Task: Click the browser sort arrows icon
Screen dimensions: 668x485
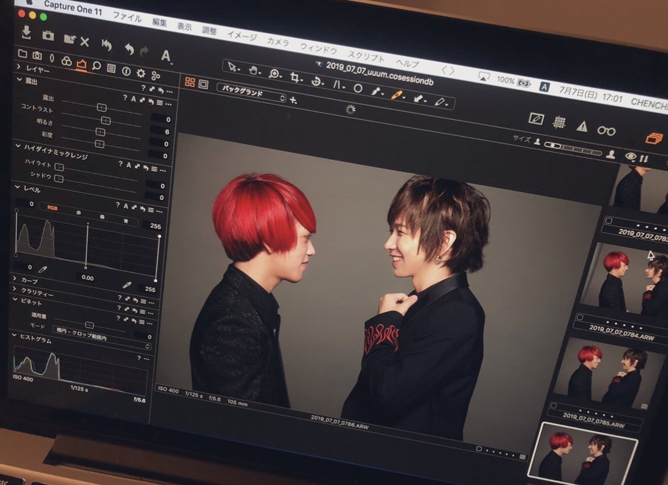Action: 644,159
